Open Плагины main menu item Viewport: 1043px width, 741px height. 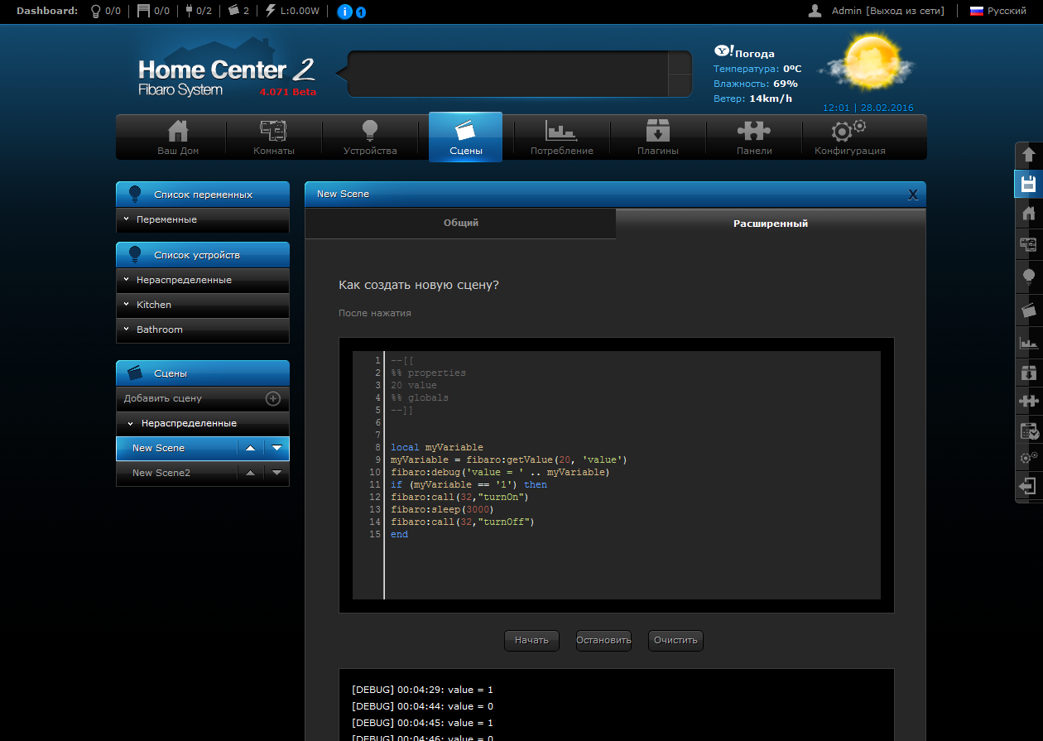(x=658, y=137)
